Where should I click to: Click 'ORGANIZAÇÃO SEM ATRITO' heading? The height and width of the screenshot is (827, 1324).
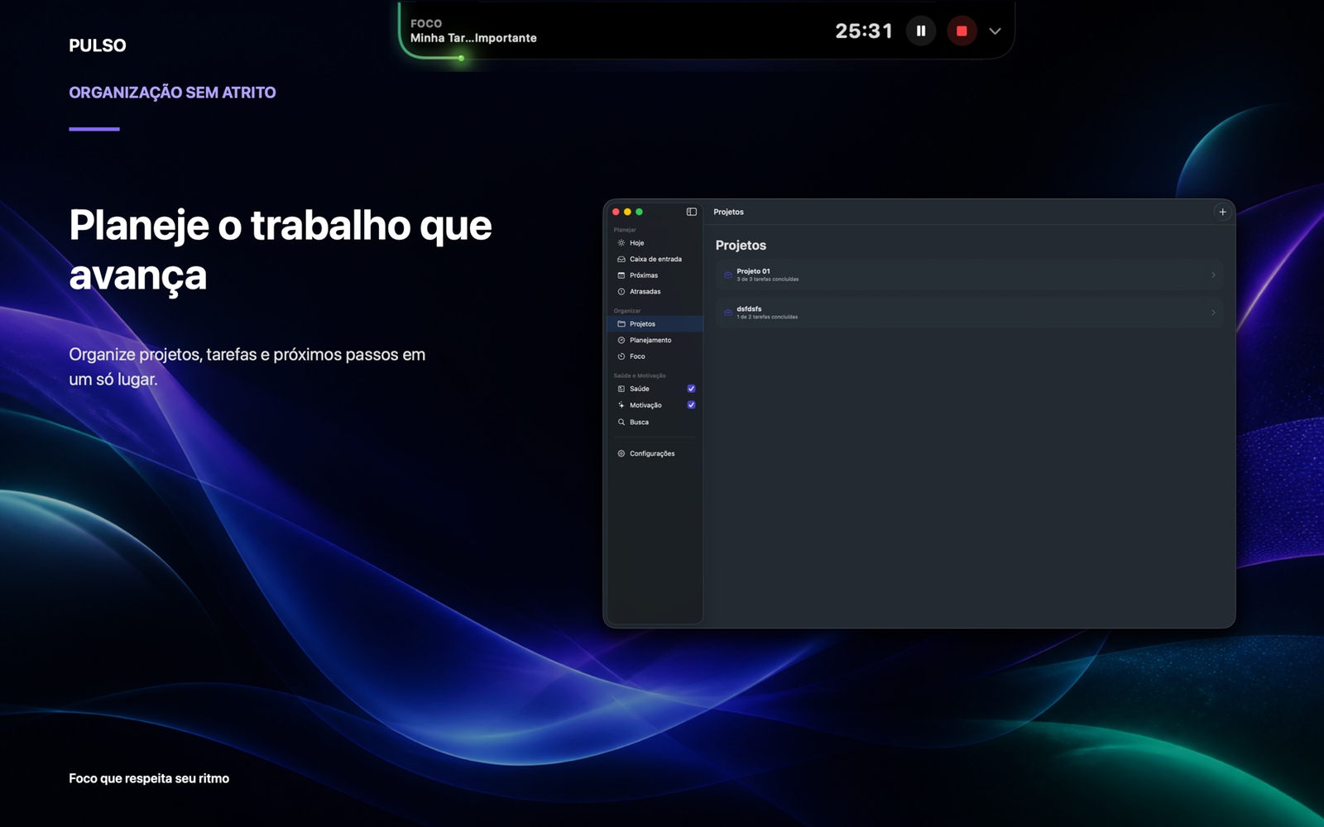(172, 93)
